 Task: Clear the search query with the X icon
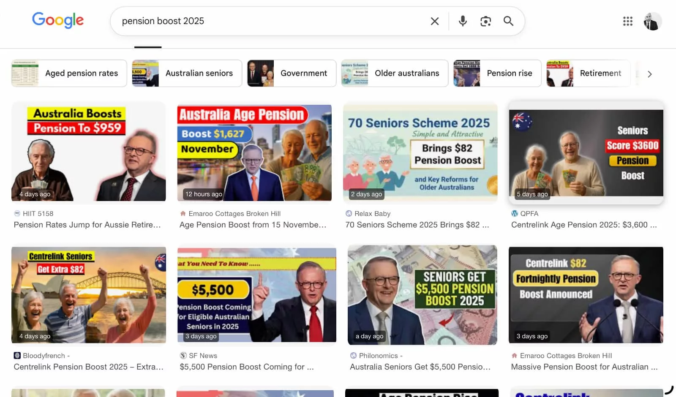(434, 21)
